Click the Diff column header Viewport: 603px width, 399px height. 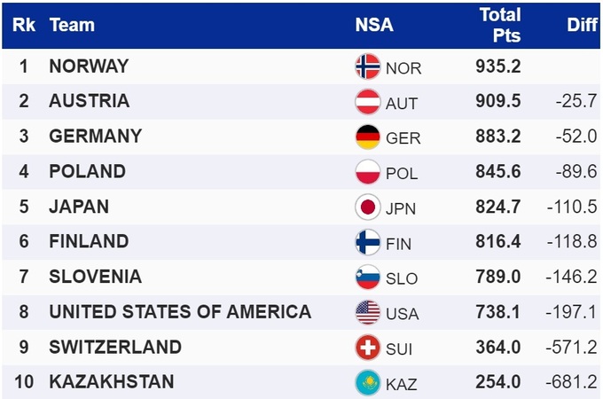582,25
